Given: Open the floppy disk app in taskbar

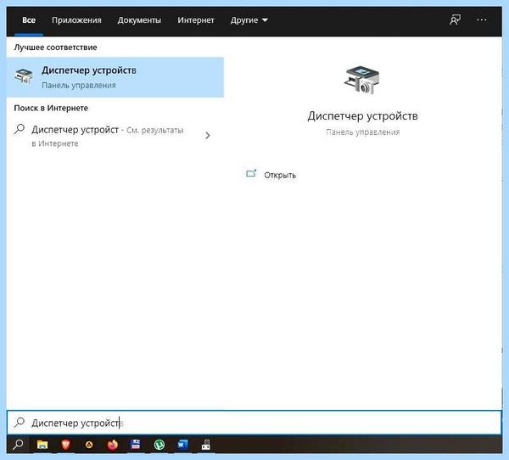Looking at the screenshot, I should [136, 444].
